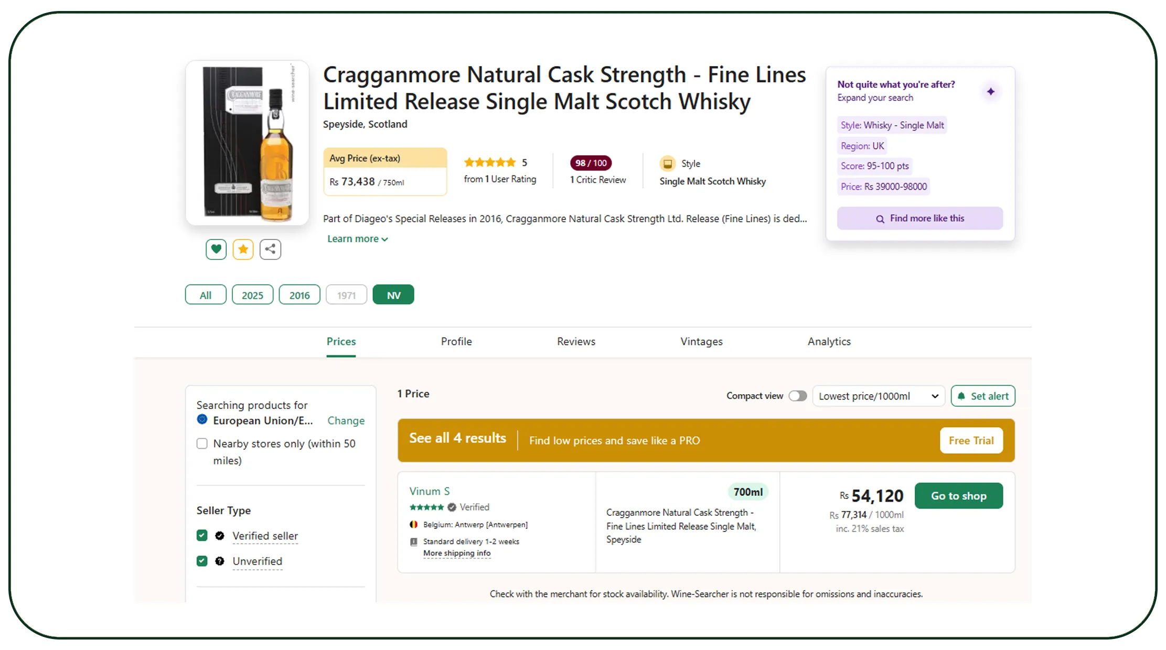Click the unverified question mark badge icon

220,561
